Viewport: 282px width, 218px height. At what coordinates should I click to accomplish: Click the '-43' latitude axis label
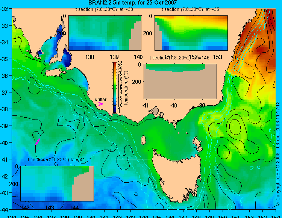pos(4,193)
